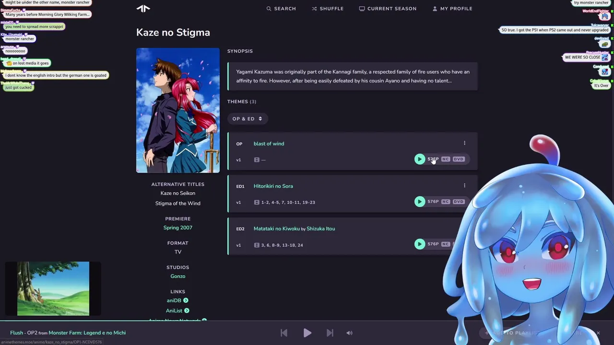Image resolution: width=614 pixels, height=345 pixels.
Task: Go to Current Season
Action: (388, 9)
